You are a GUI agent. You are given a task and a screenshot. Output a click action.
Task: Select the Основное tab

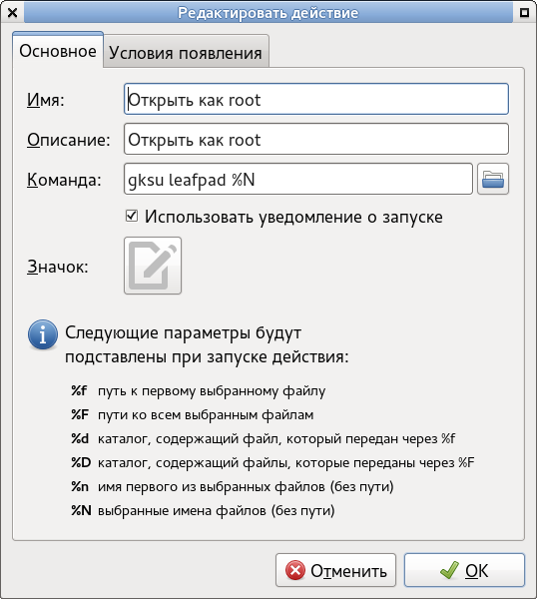pos(58,51)
